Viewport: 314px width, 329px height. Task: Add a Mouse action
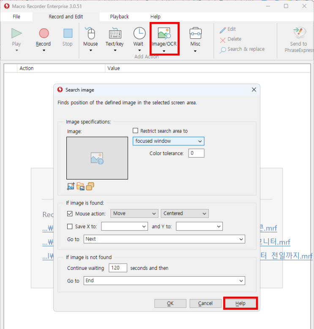click(90, 33)
